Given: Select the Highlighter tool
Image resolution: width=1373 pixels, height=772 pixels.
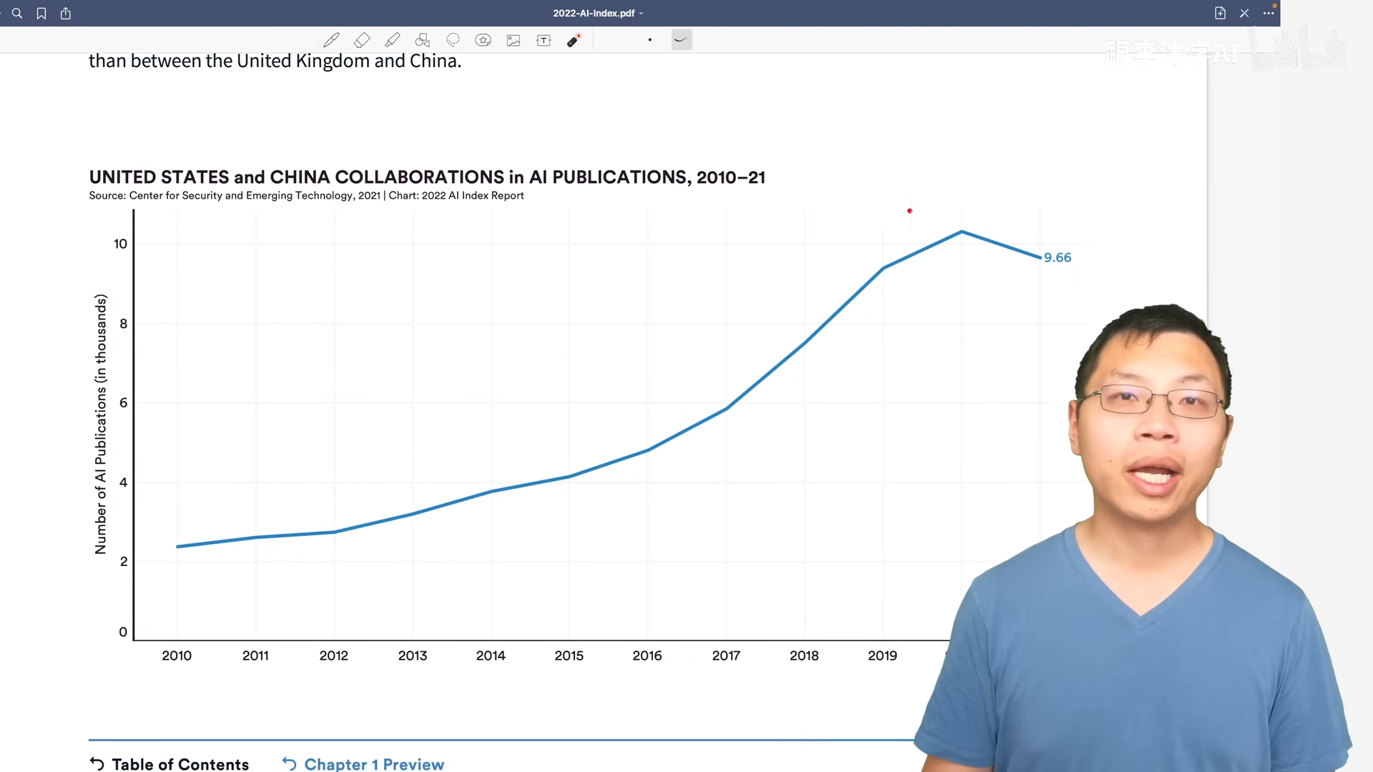Looking at the screenshot, I should (x=392, y=40).
